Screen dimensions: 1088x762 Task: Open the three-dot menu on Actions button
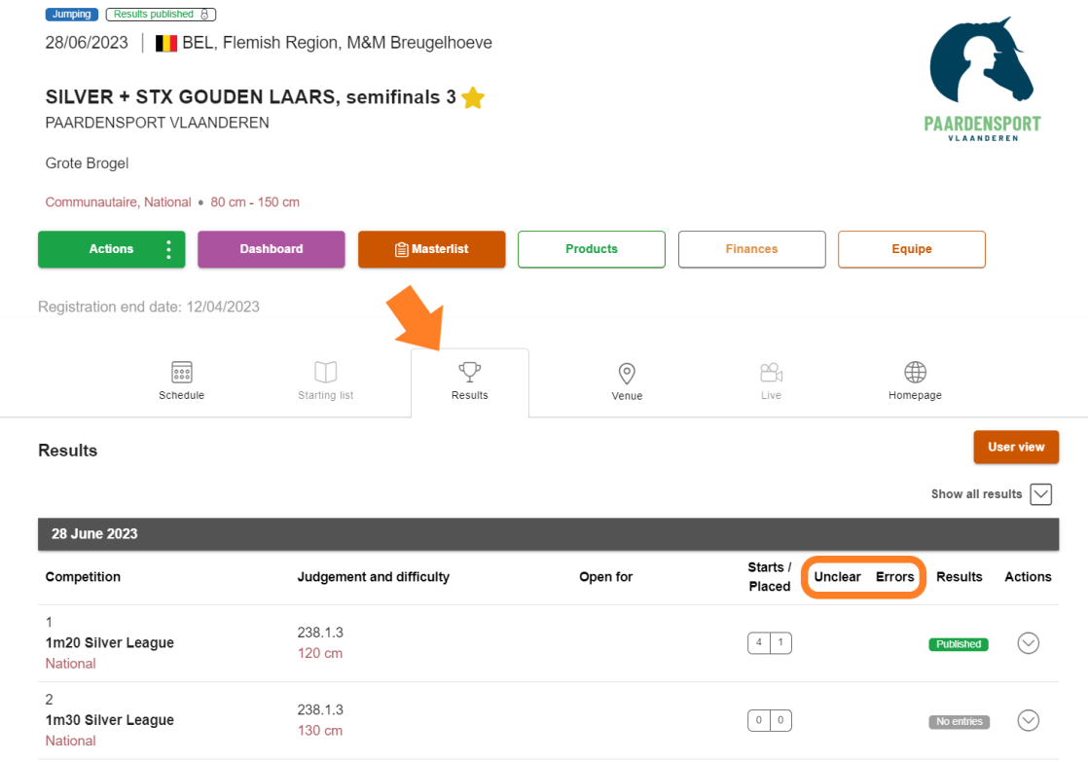(x=168, y=249)
